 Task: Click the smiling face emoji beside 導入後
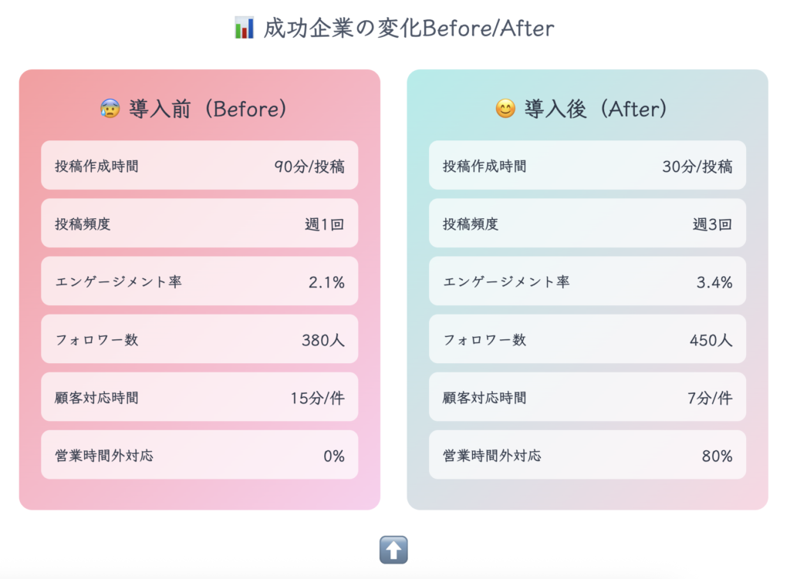point(505,109)
